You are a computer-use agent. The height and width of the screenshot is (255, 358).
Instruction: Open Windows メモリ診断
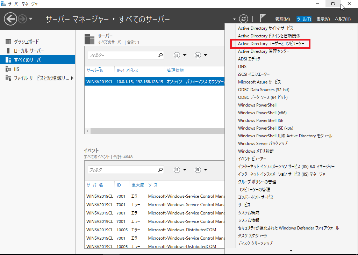[256, 151]
